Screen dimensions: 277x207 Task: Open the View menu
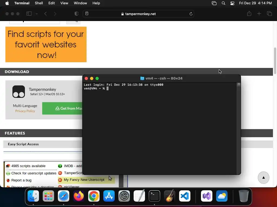coord(64,3)
